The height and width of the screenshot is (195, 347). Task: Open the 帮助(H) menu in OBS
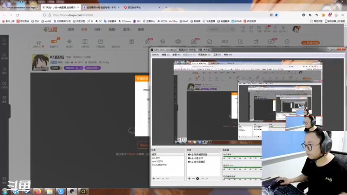(x=228, y=55)
